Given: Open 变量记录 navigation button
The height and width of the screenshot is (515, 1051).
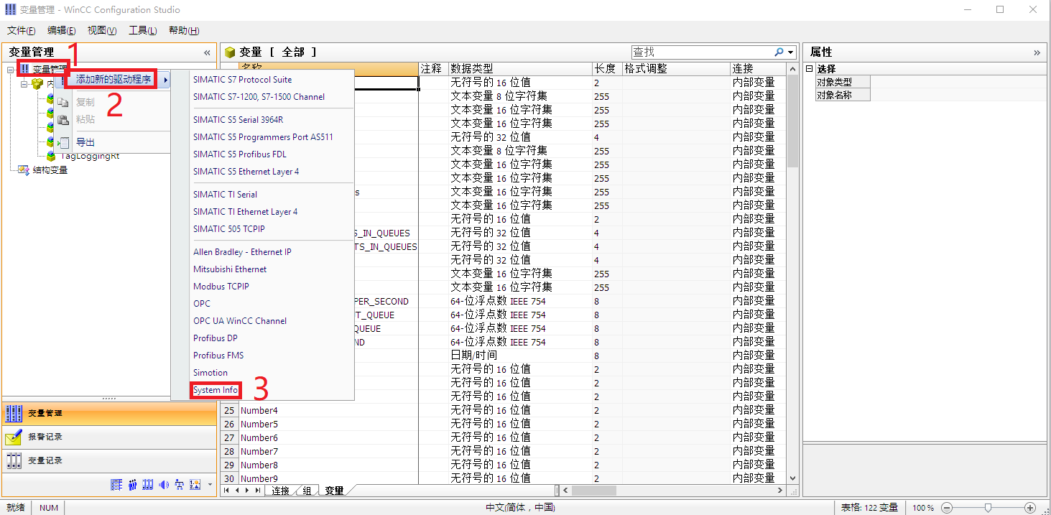Looking at the screenshot, I should point(108,460).
